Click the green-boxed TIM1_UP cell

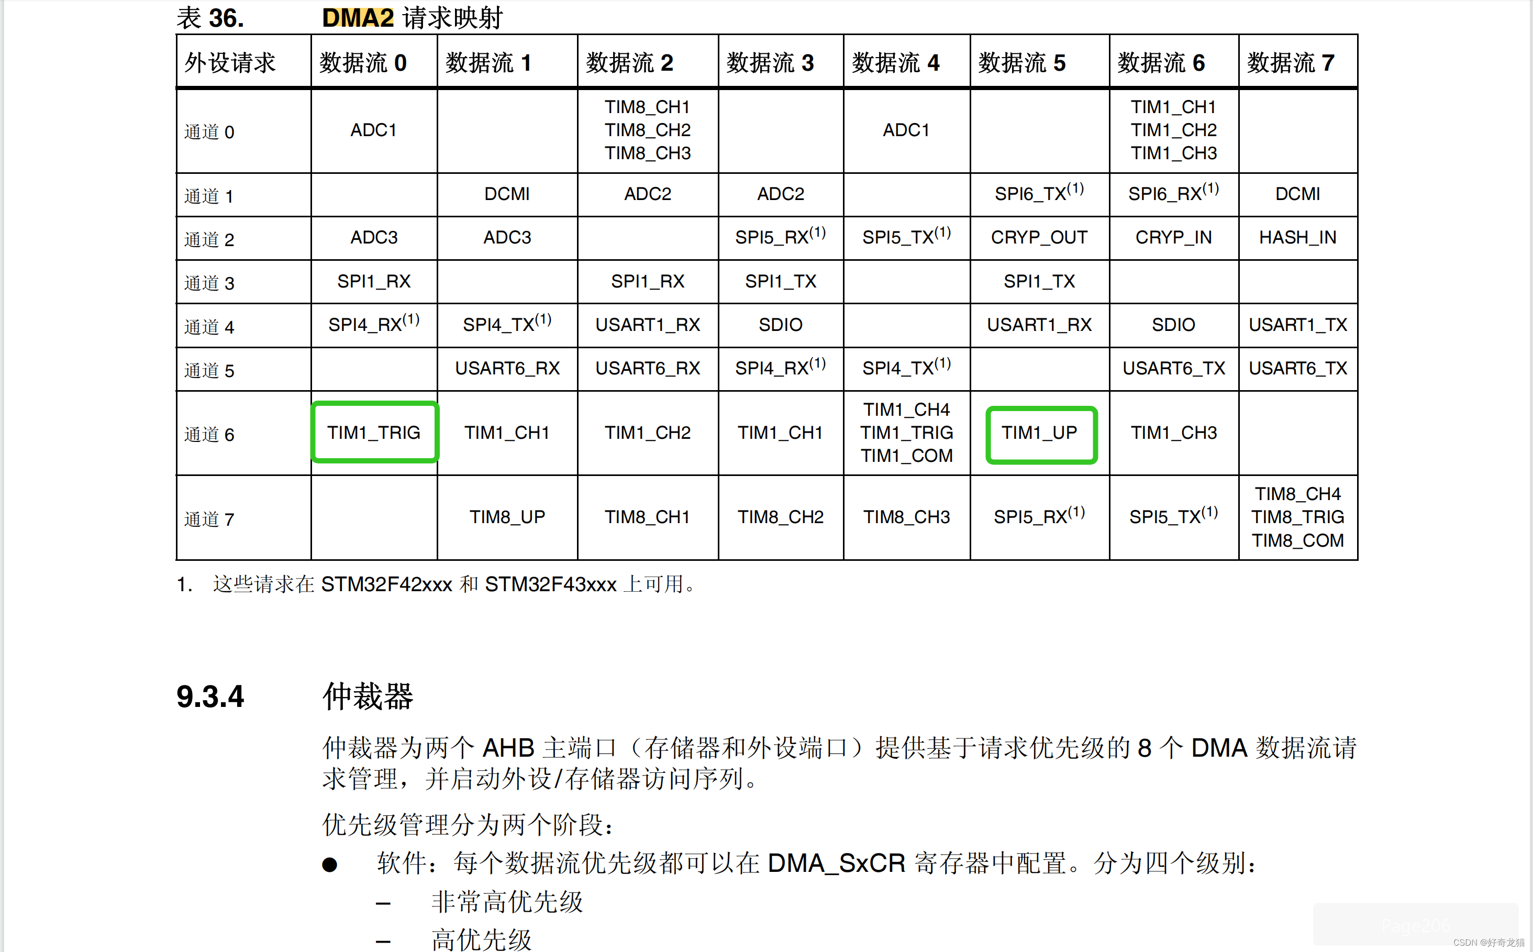click(1039, 433)
